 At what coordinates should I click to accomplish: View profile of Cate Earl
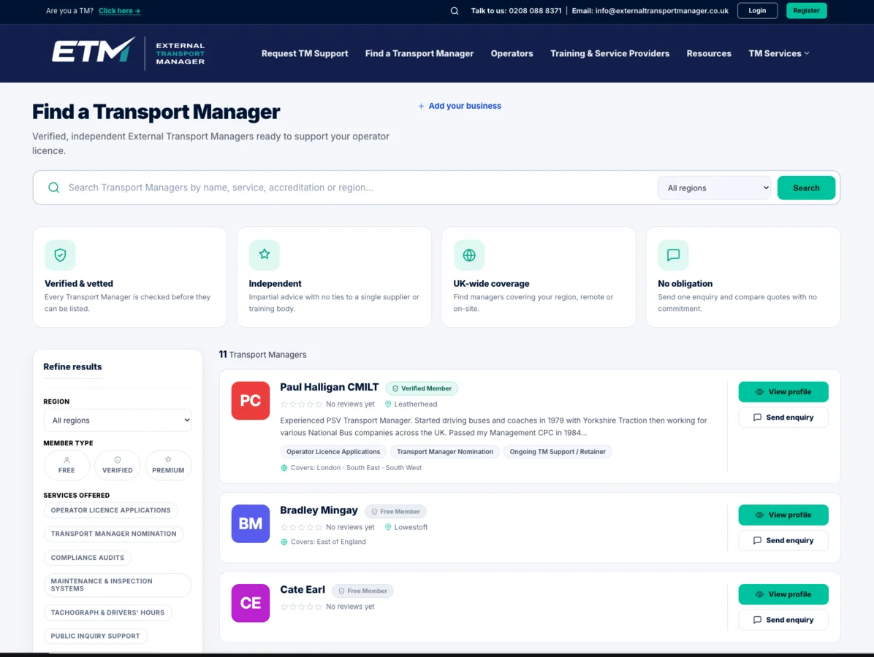coord(783,595)
